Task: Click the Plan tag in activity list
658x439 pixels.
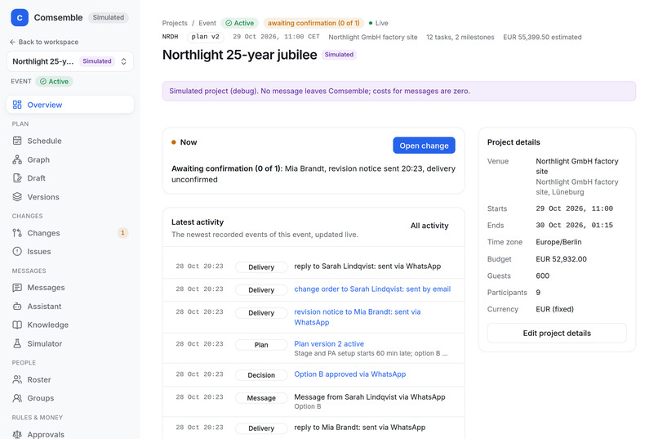Action: pos(261,345)
